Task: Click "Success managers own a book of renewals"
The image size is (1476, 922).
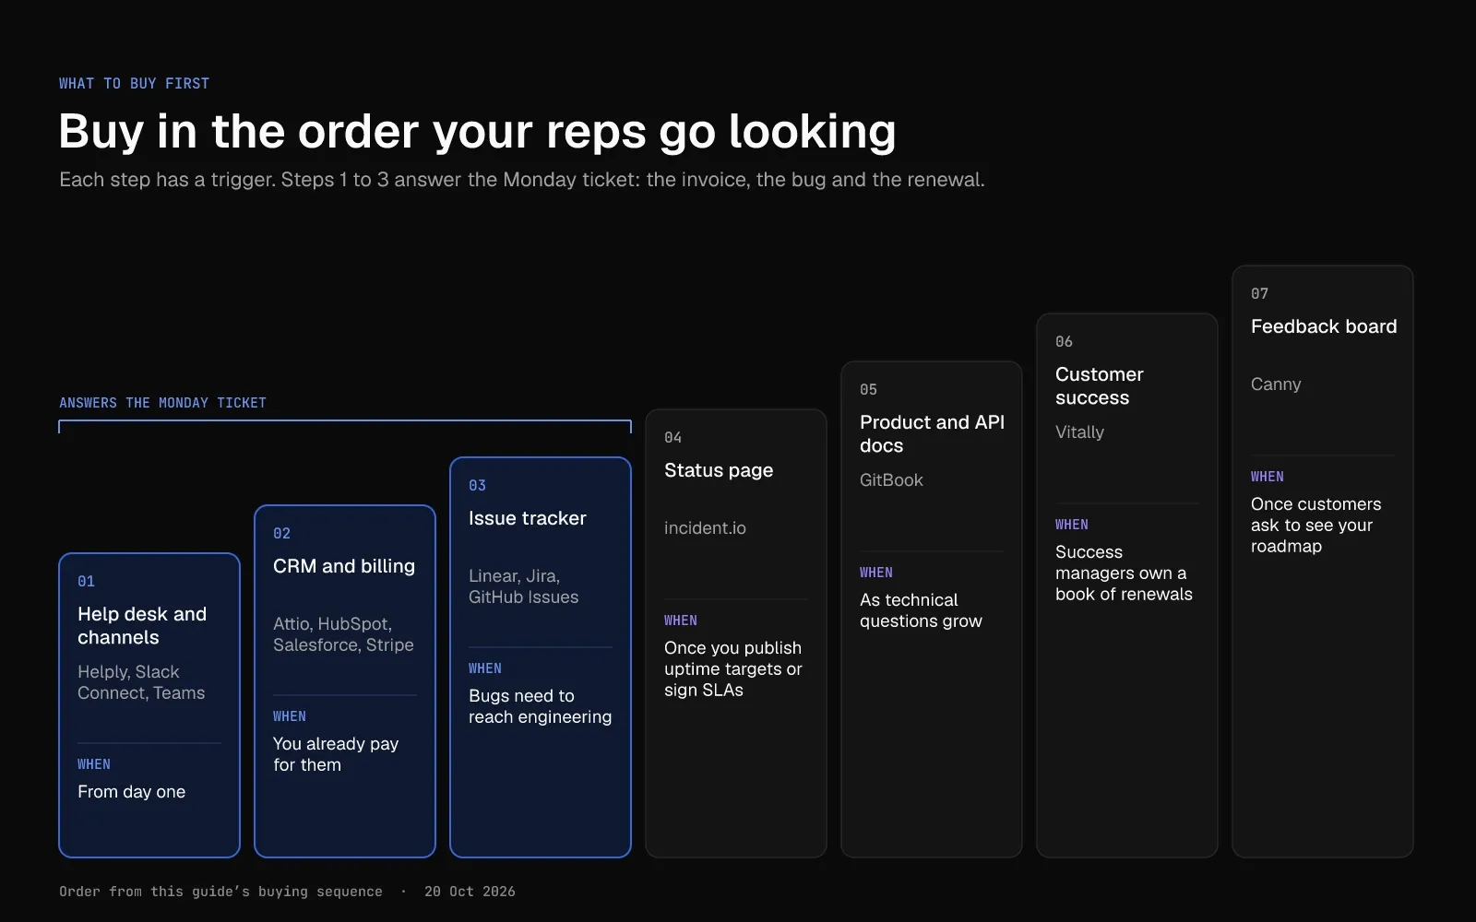Action: (x=1124, y=573)
